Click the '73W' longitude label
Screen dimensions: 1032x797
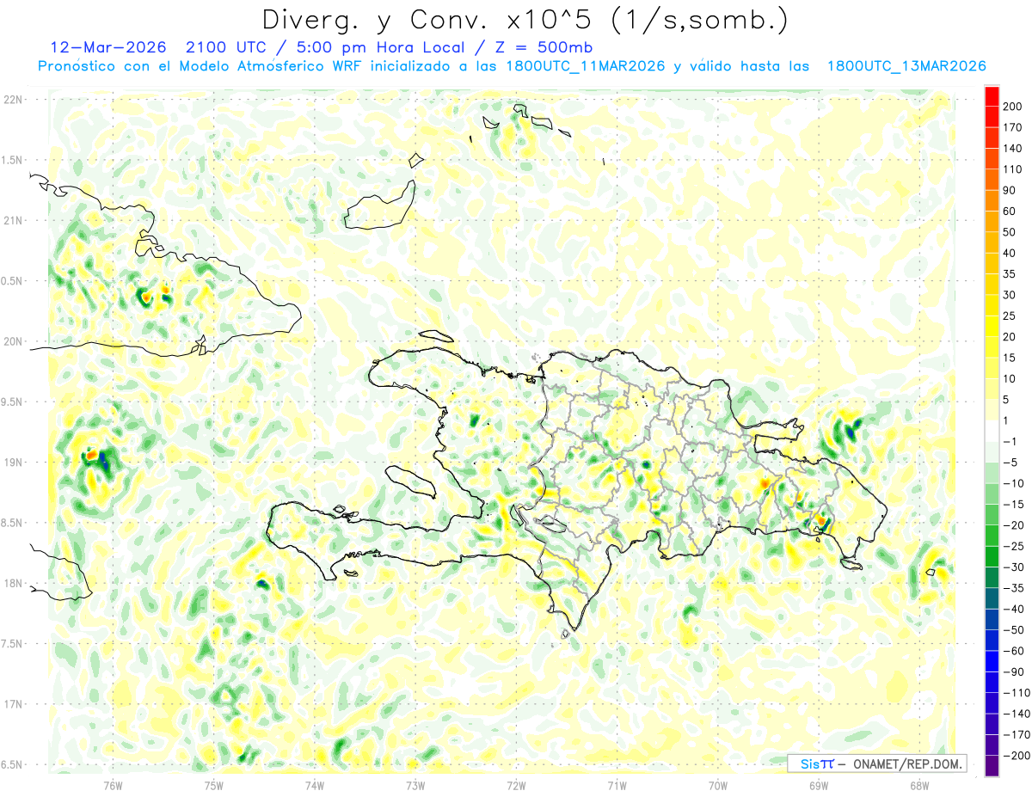click(415, 785)
